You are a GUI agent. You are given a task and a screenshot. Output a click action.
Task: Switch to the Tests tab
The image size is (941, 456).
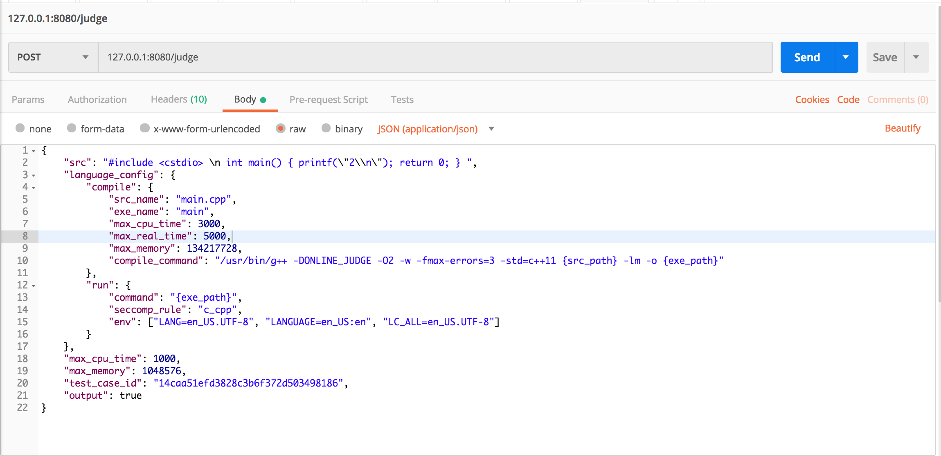[402, 100]
